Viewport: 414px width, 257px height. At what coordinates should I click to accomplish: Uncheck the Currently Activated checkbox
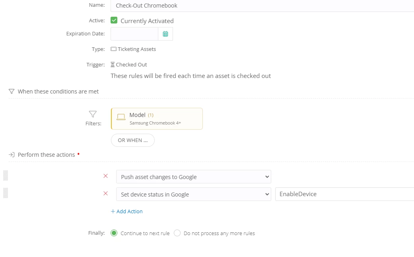pyautogui.click(x=114, y=20)
